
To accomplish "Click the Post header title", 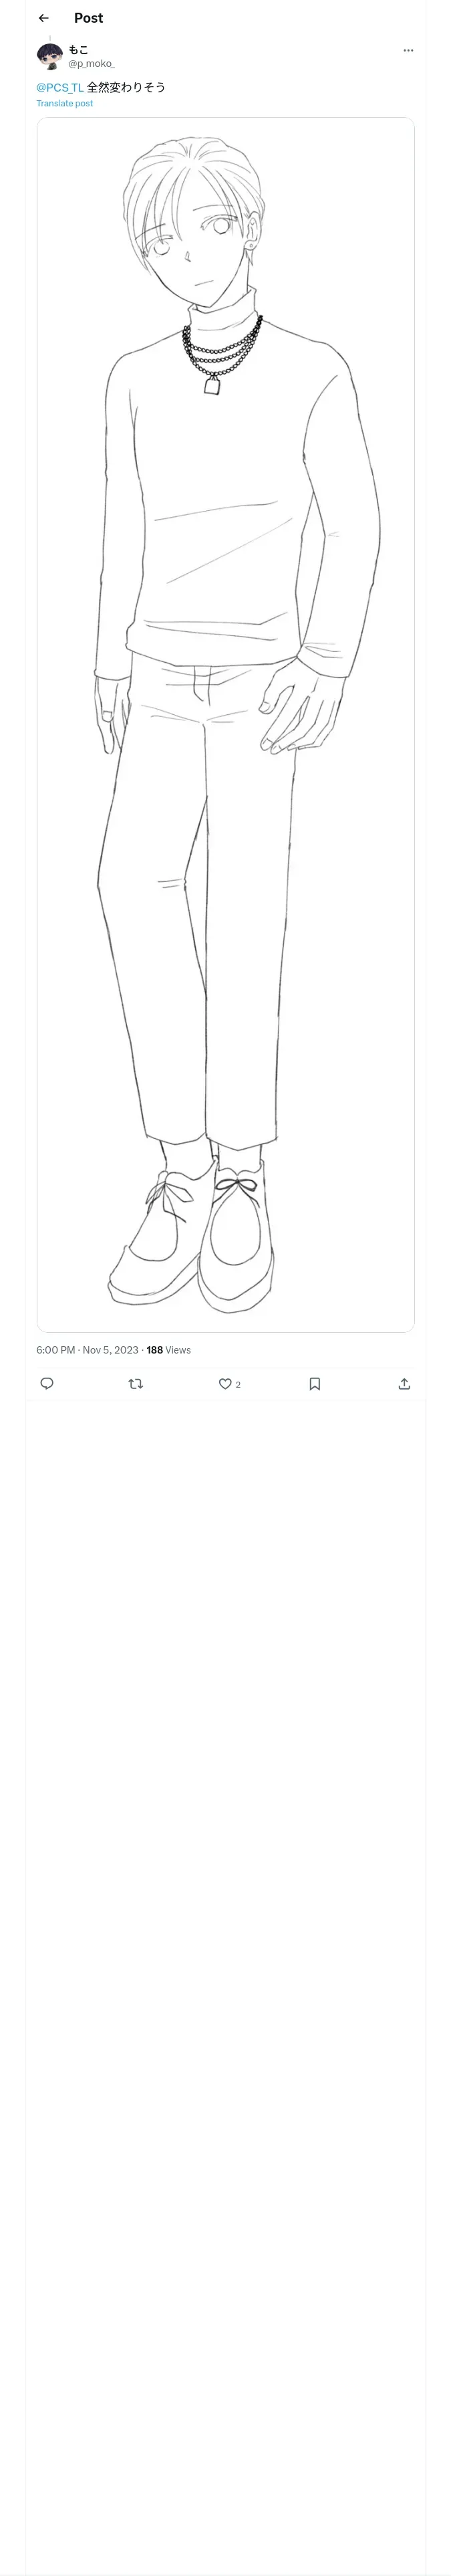I will 88,18.
